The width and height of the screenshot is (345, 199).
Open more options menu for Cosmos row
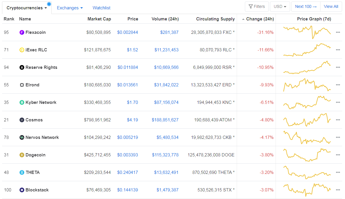pos(338,120)
